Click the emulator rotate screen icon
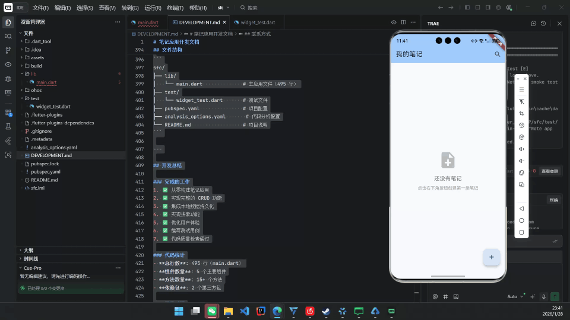 click(522, 172)
